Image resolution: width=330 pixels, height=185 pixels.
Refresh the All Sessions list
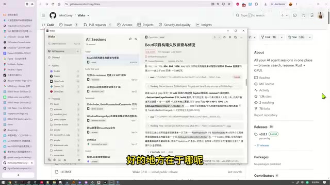(x=130, y=39)
